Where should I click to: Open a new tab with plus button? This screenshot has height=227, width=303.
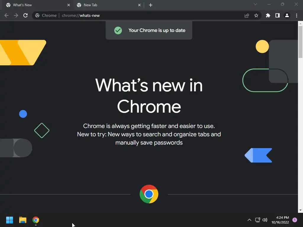pyautogui.click(x=151, y=5)
